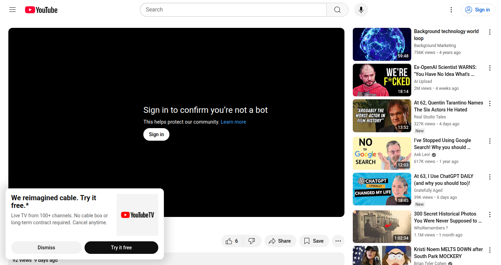
Task: Click title 'I've Stopped Using Google Search!'
Action: tap(443, 144)
